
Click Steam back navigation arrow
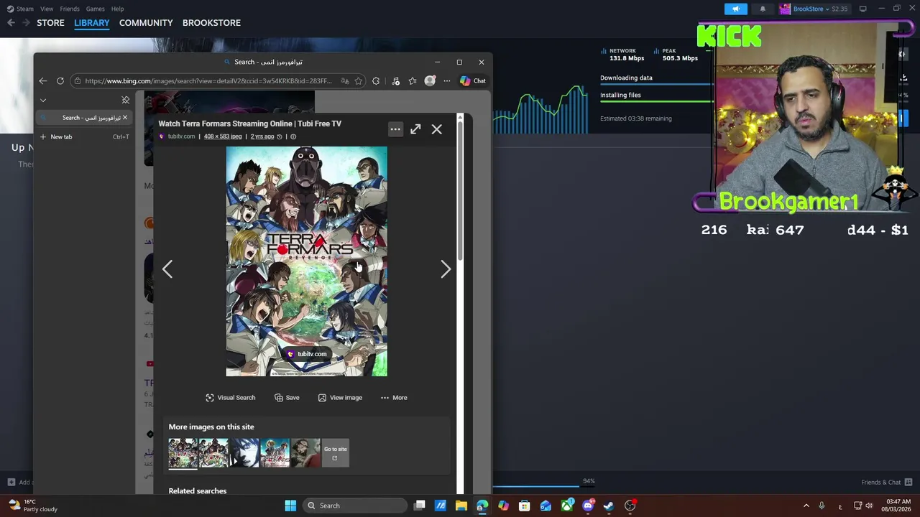[11, 23]
